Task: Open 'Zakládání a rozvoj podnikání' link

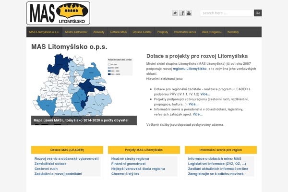Action: coord(58,174)
